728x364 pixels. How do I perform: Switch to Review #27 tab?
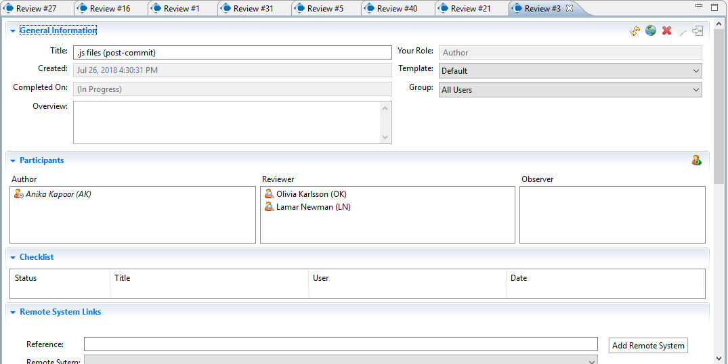[x=36, y=8]
